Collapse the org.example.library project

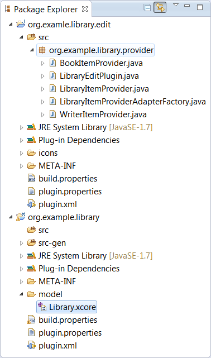tap(11, 217)
